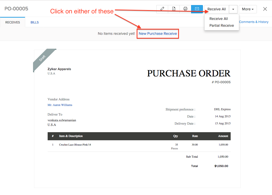Image resolution: width=272 pixels, height=195 pixels.
Task: Open the RECEIVES tab
Action: click(x=12, y=22)
